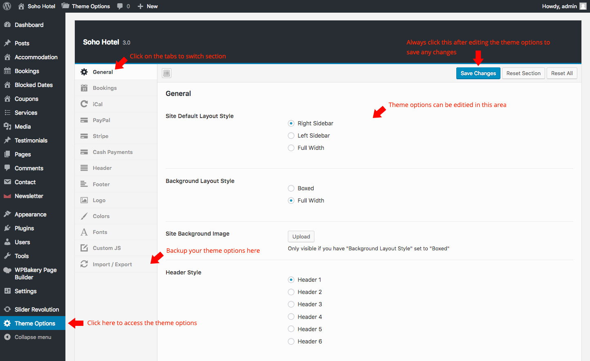Click the Reset Section button
Screen dimensions: 590x361
point(523,73)
